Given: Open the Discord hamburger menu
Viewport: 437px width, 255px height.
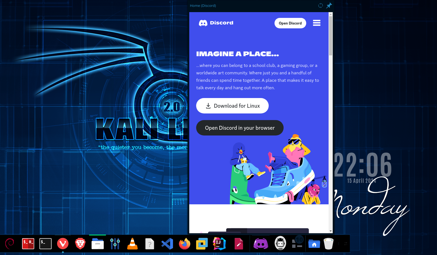Looking at the screenshot, I should [x=317, y=23].
